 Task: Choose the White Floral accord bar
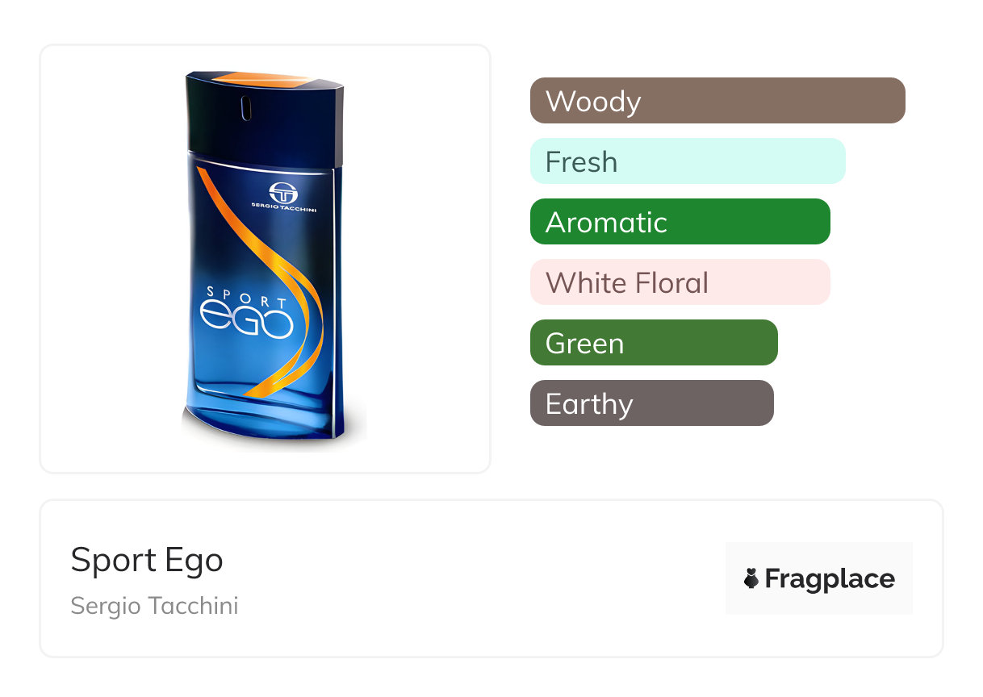680,282
